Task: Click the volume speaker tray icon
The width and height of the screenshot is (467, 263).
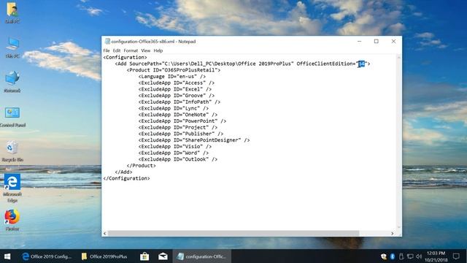Action: [x=419, y=256]
